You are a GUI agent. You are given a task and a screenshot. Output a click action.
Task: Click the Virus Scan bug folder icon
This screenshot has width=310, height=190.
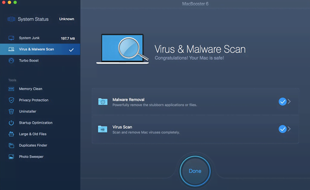click(103, 129)
